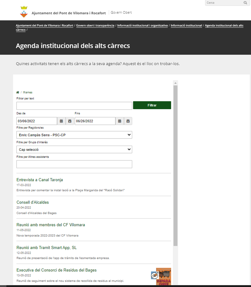The image size is (251, 287).
Task: Click the second calendar icon beside Fins
Action: (x=128, y=121)
